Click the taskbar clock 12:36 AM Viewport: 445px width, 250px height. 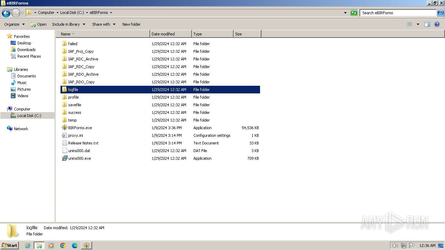click(x=427, y=245)
